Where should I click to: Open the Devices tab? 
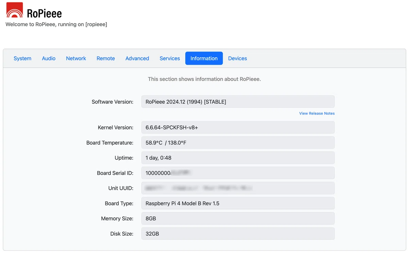pos(238,58)
